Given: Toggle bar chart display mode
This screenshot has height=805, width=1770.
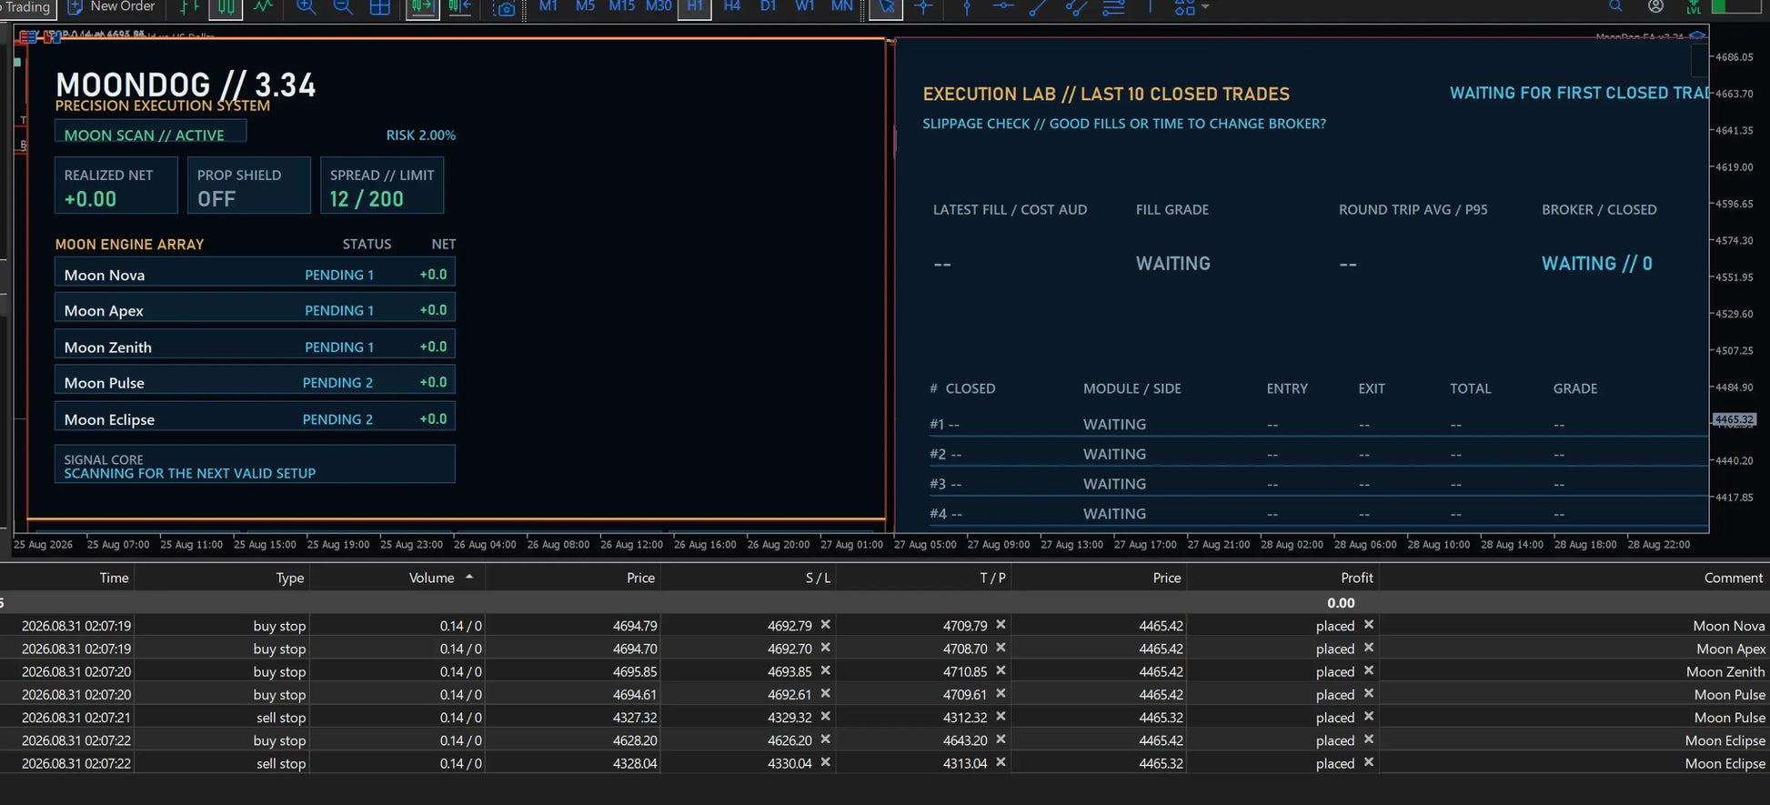Looking at the screenshot, I should [x=189, y=7].
